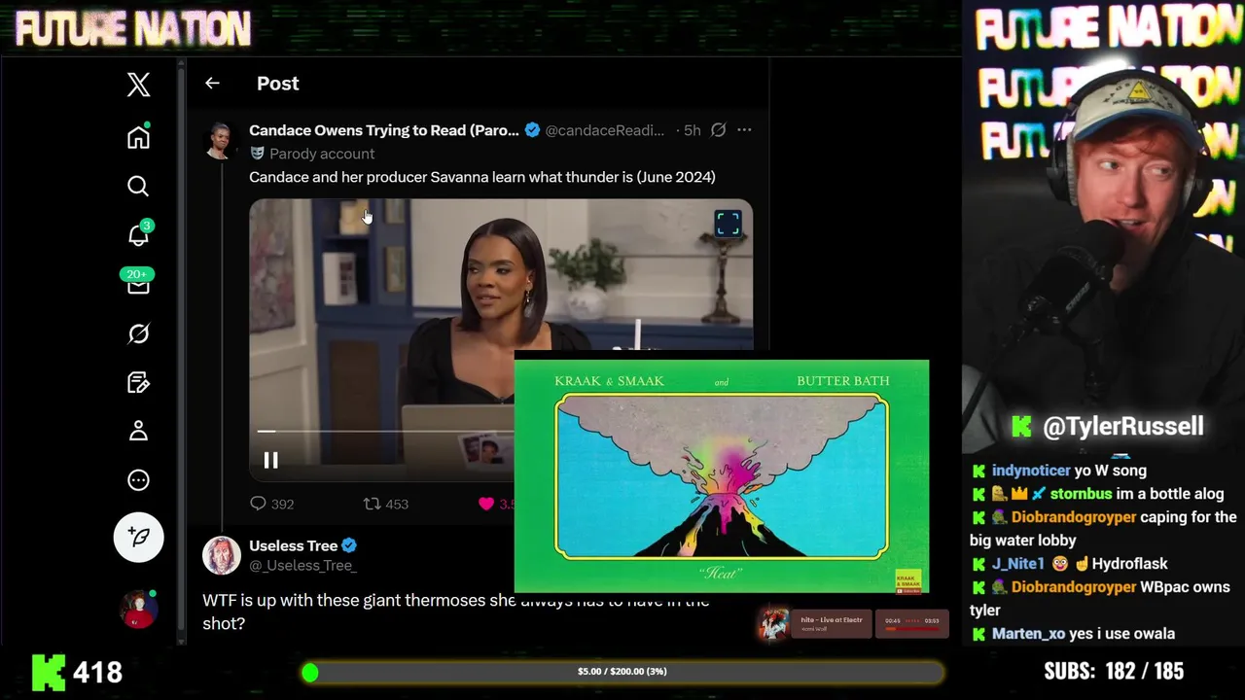Click the SUBS: 182 / 185 counter
The width and height of the screenshot is (1245, 700).
pos(1114,672)
